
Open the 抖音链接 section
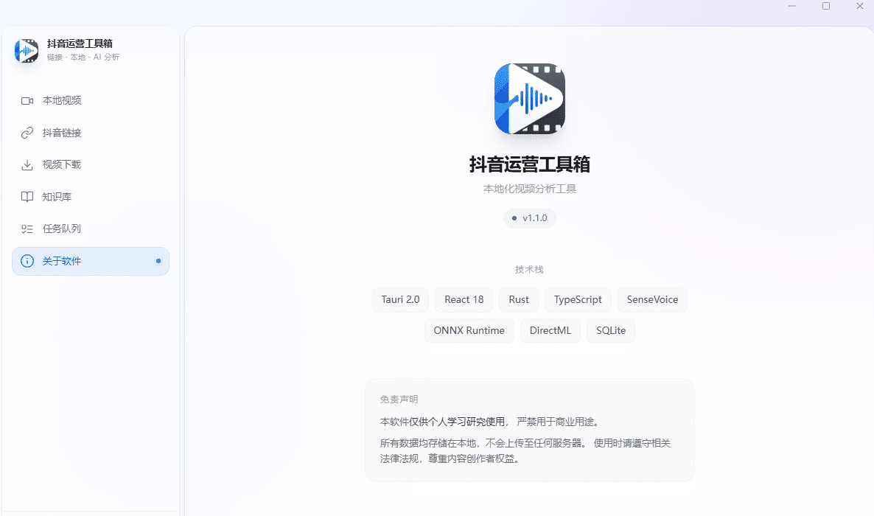[66, 133]
